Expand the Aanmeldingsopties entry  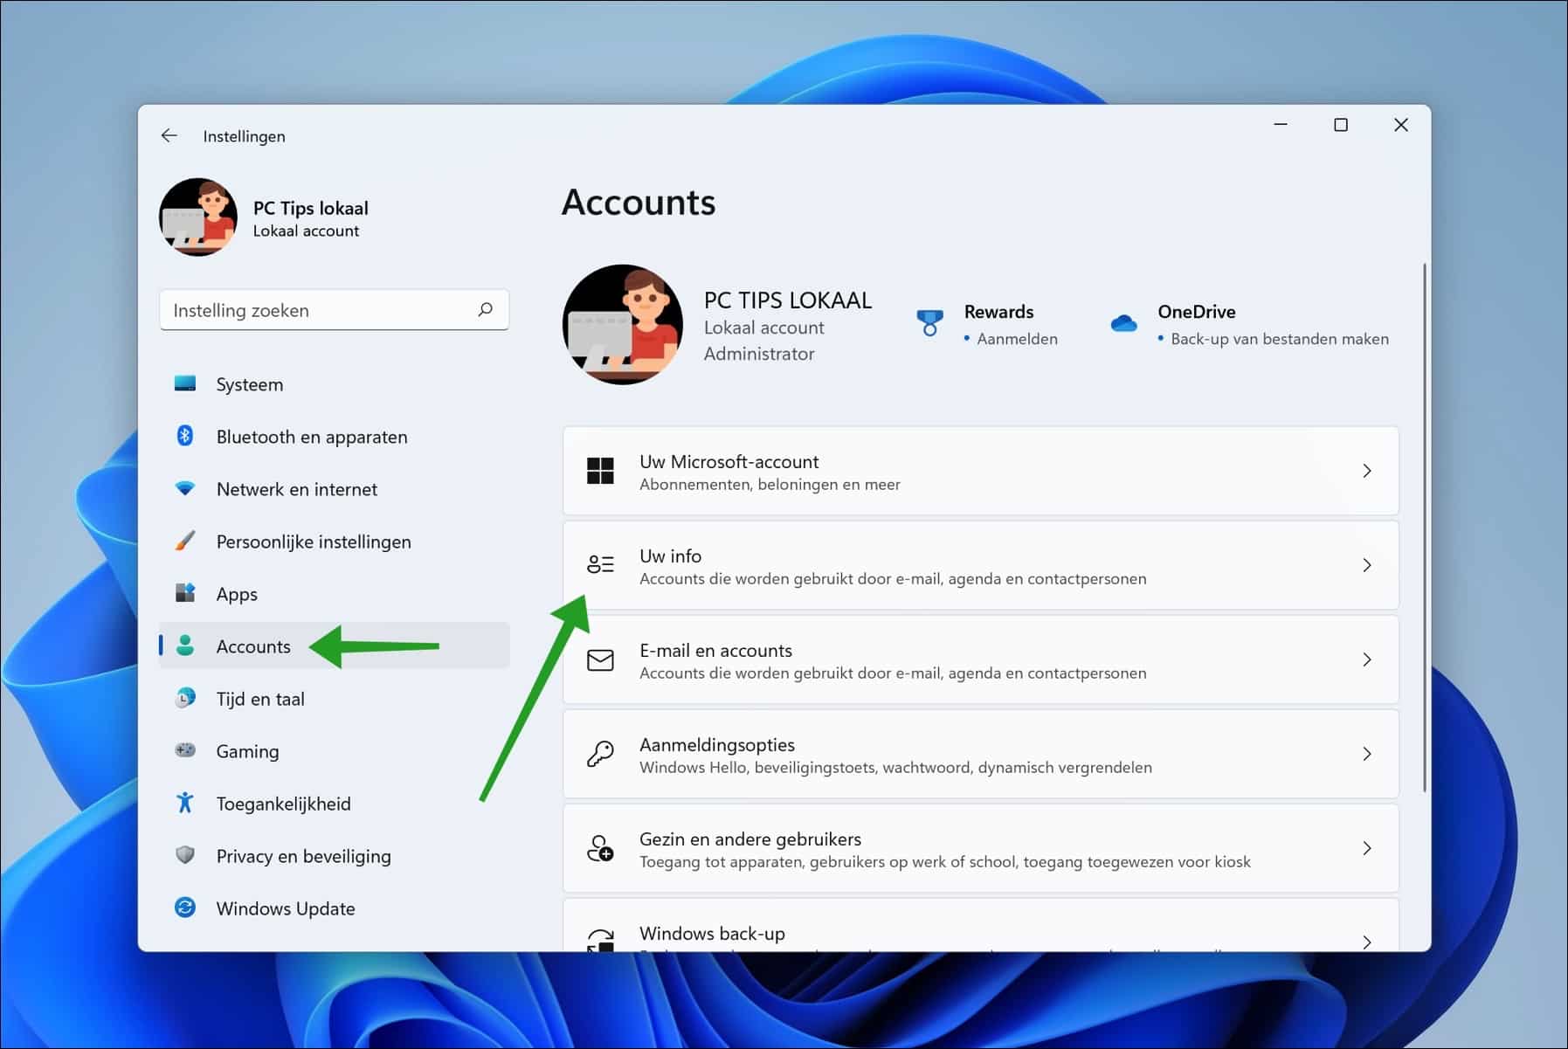pos(1367,755)
